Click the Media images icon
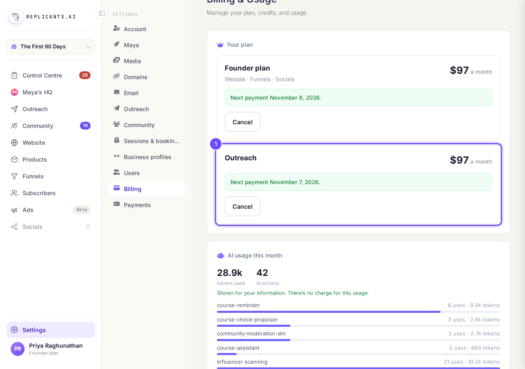Viewport: 525px width, 369px height. tap(117, 60)
